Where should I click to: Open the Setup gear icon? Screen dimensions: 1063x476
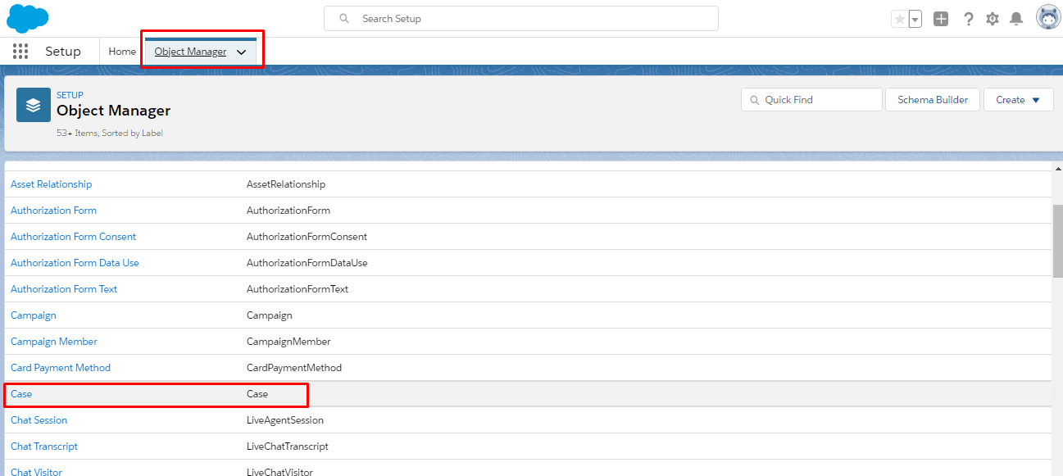tap(993, 19)
